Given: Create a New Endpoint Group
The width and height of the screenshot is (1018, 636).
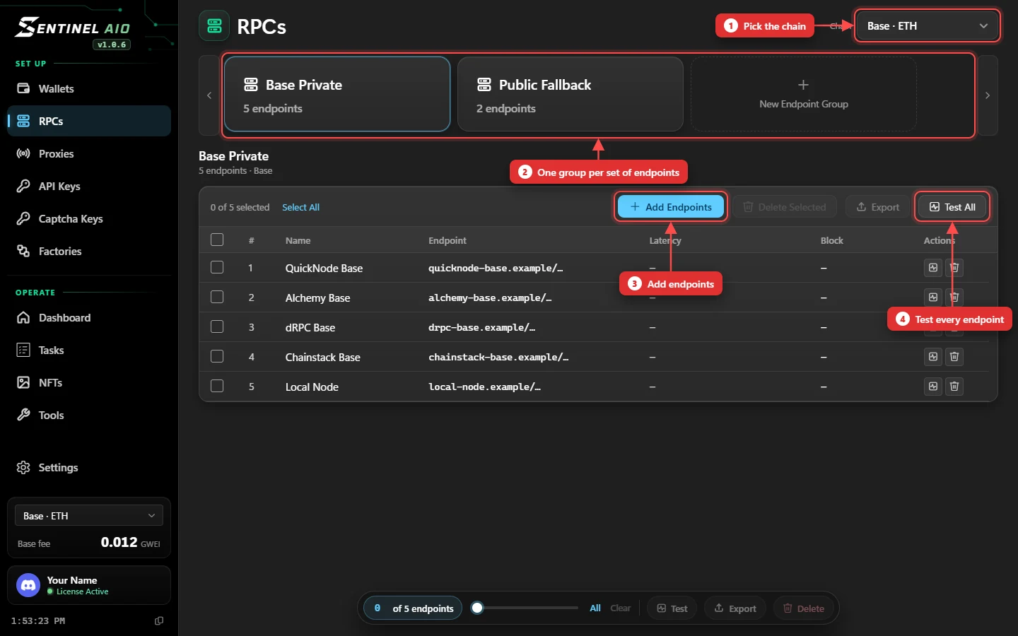Looking at the screenshot, I should click(804, 94).
